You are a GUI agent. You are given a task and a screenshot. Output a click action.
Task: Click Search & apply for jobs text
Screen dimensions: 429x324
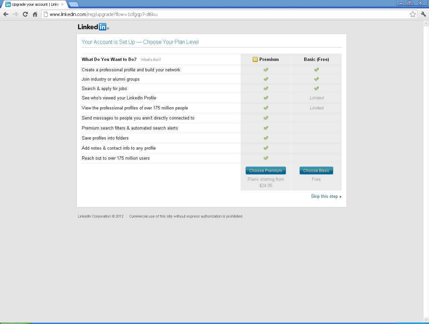(x=104, y=88)
